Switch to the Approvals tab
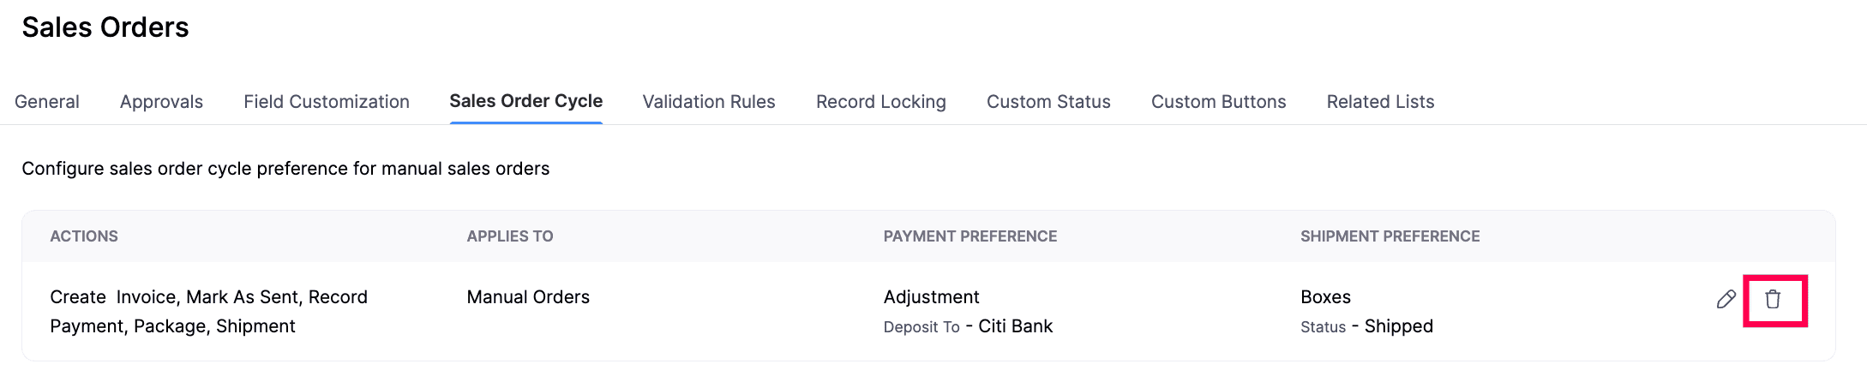The image size is (1867, 382). tap(161, 102)
